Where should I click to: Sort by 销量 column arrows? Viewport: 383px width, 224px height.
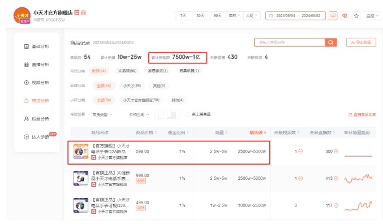[226, 132]
